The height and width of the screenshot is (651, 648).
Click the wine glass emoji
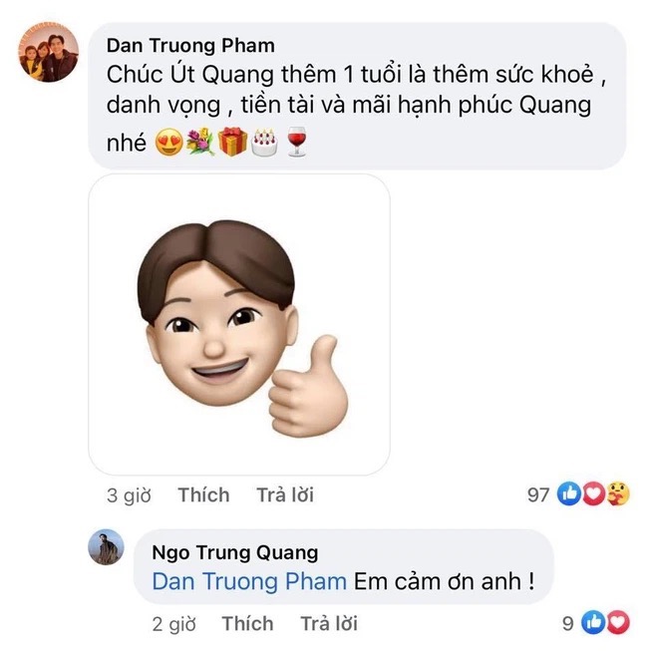click(x=296, y=142)
